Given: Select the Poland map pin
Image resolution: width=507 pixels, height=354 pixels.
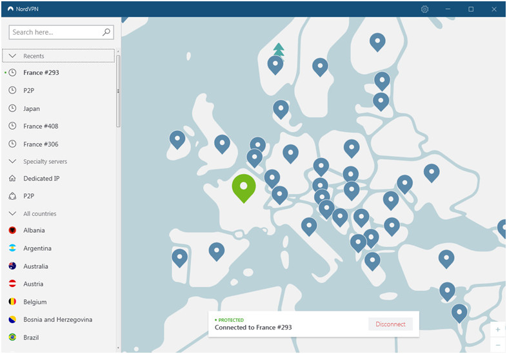Looking at the screenshot, I should click(x=352, y=148).
